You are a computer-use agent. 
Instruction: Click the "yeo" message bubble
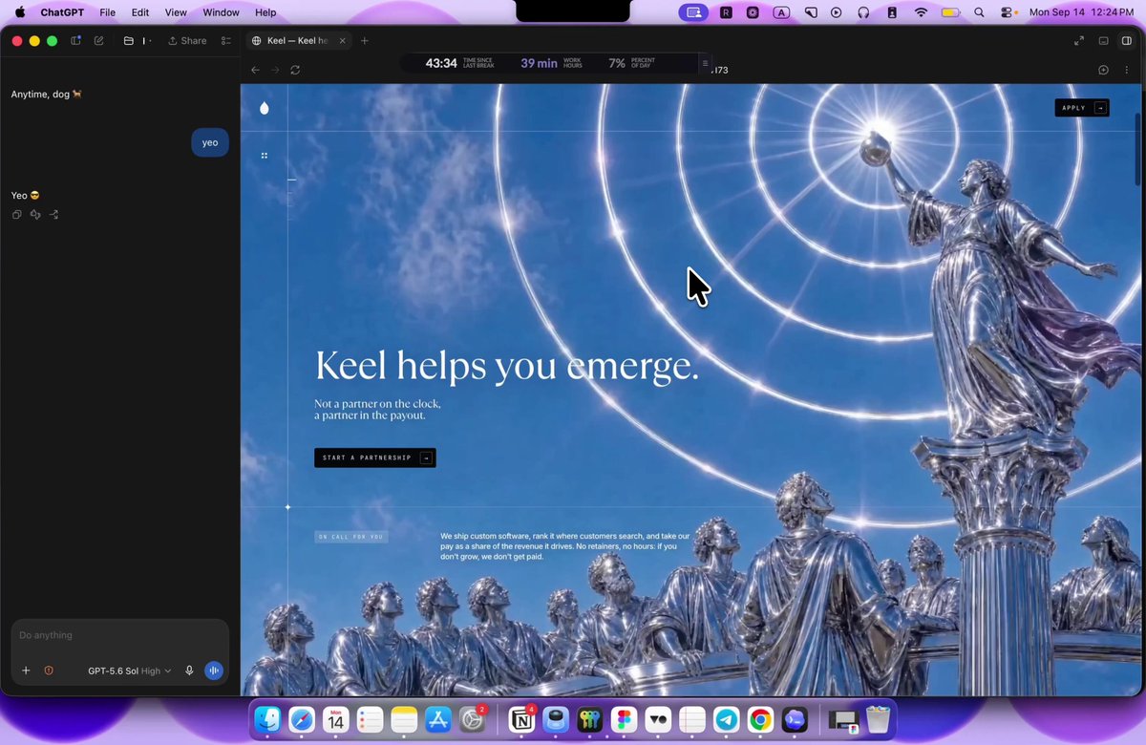pyautogui.click(x=210, y=142)
